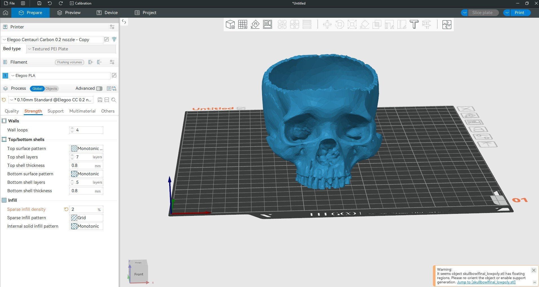The image size is (539, 287).
Task: Click the Auto orient toolbar icon
Action: (255, 24)
